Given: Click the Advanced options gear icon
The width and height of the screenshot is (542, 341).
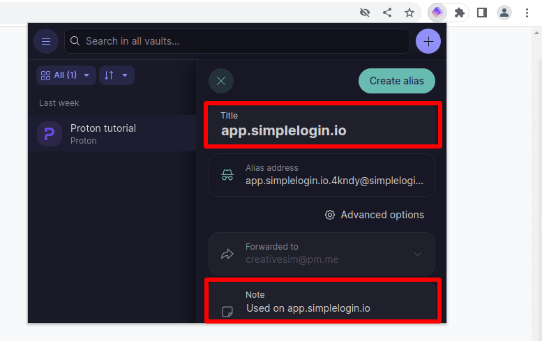Looking at the screenshot, I should 330,215.
